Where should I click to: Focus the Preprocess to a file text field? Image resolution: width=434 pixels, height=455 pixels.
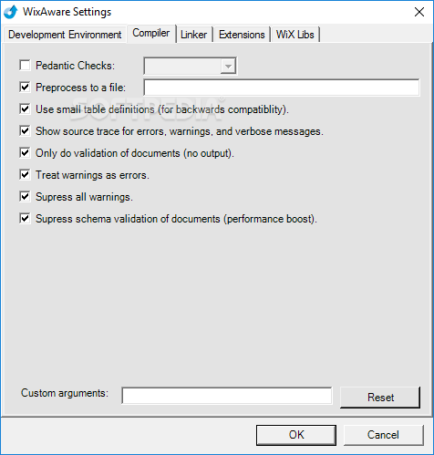(282, 88)
